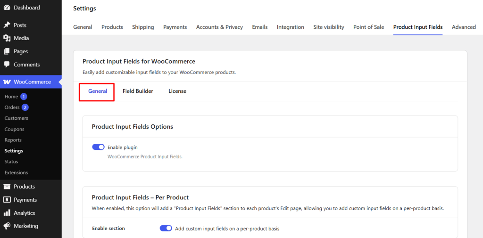Open Coupons in the sidebar
This screenshot has width=483, height=238.
(x=14, y=129)
